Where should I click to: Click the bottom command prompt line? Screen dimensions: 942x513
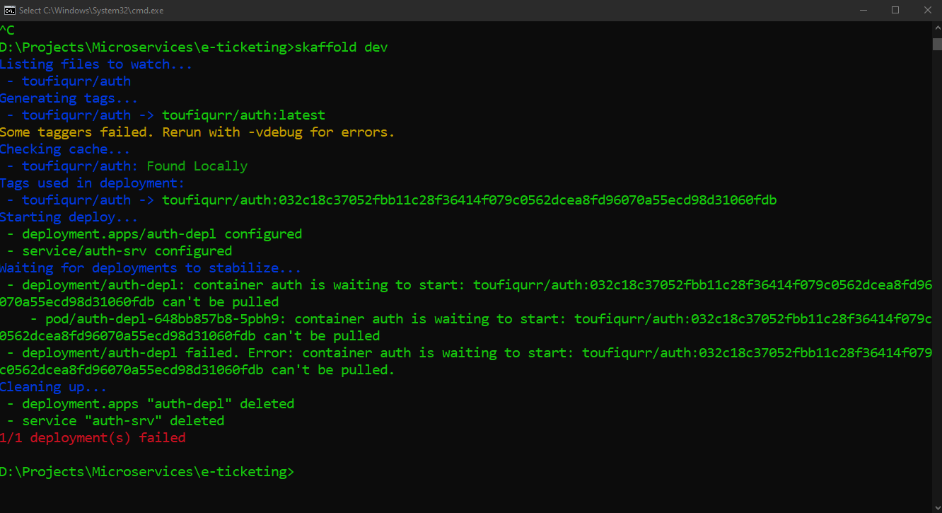[x=147, y=472]
